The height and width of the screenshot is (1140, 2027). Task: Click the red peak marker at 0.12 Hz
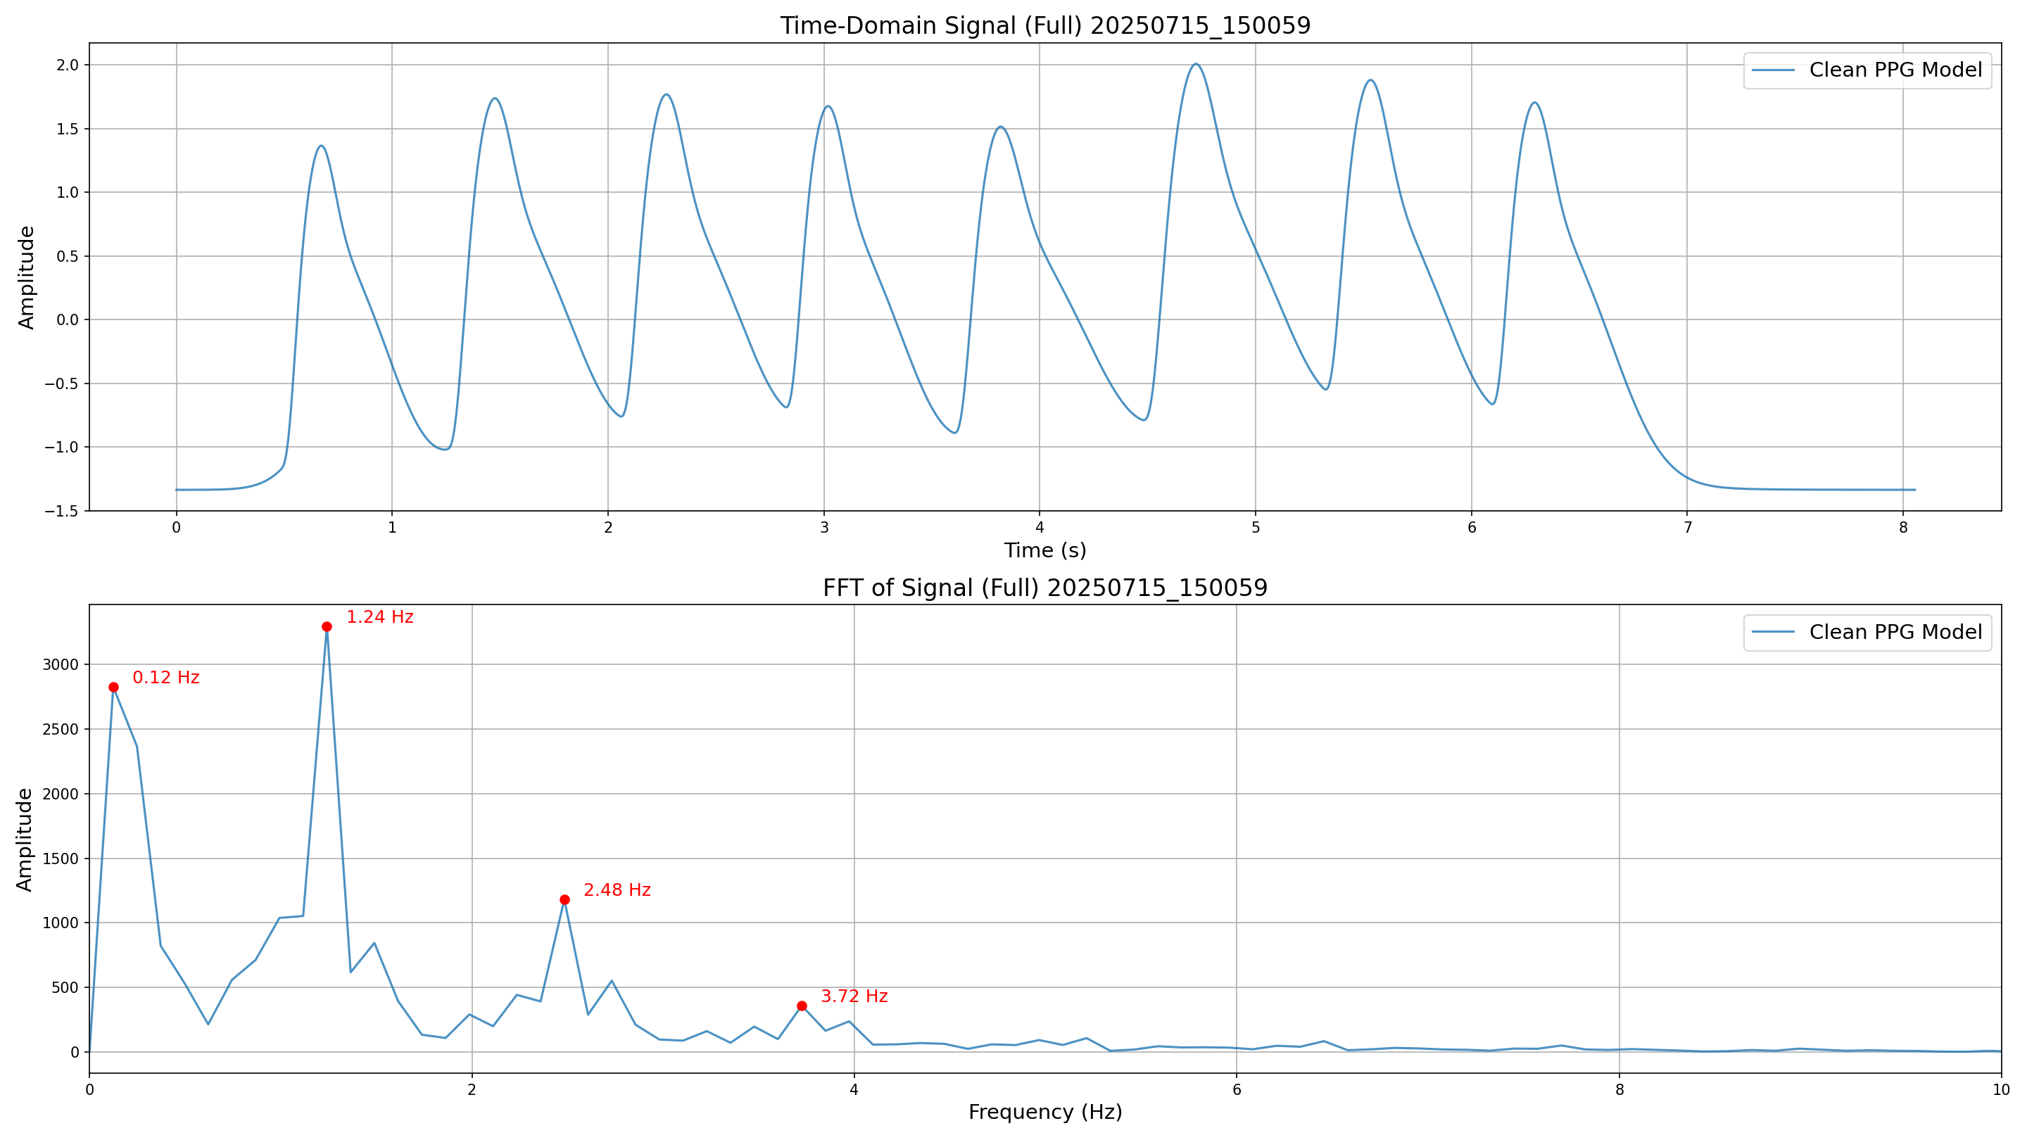113,687
